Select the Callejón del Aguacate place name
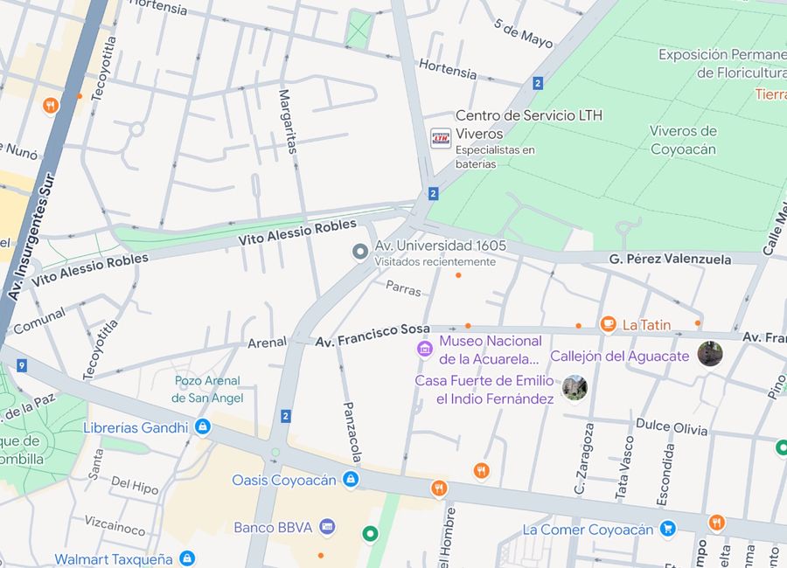 click(x=619, y=356)
